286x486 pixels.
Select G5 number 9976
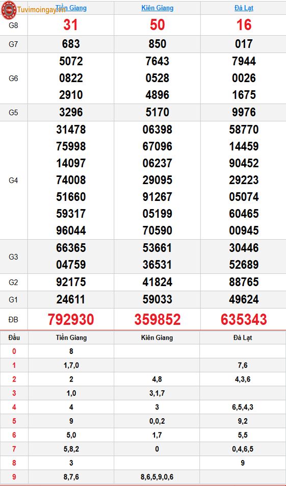point(244,112)
